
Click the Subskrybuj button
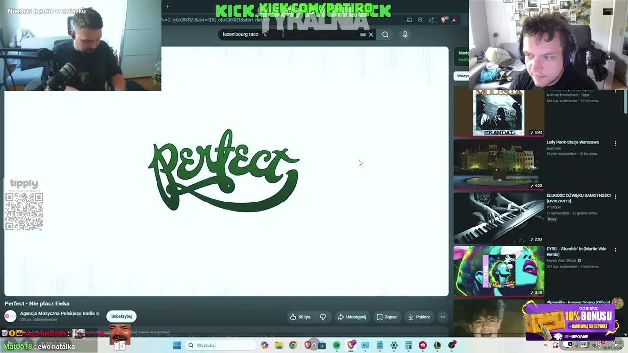tap(122, 316)
